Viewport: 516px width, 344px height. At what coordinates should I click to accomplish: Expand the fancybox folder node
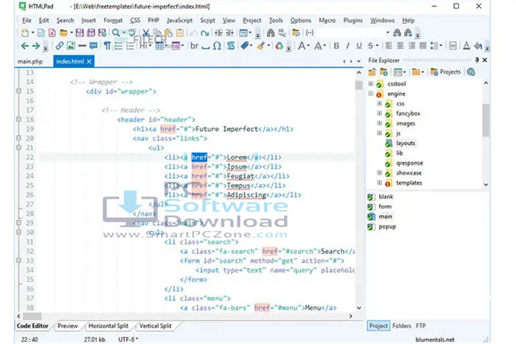379,113
